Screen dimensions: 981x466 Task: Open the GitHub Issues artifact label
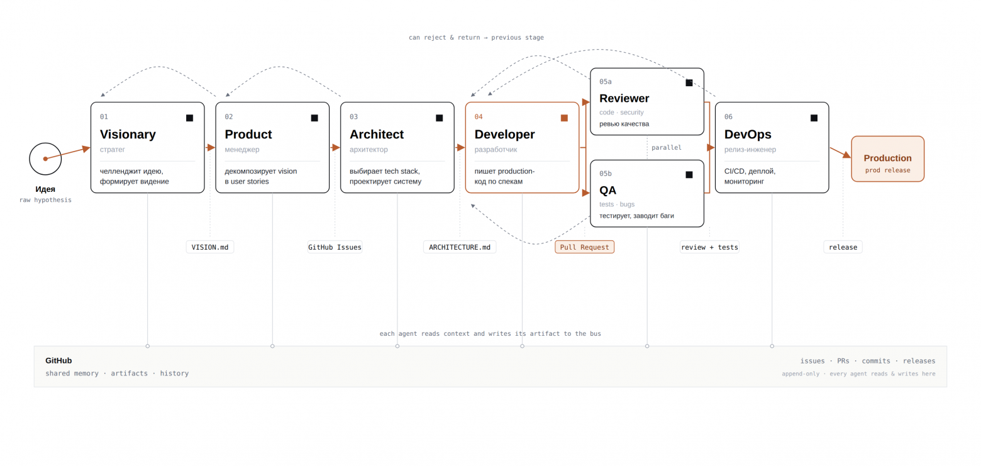coord(335,247)
